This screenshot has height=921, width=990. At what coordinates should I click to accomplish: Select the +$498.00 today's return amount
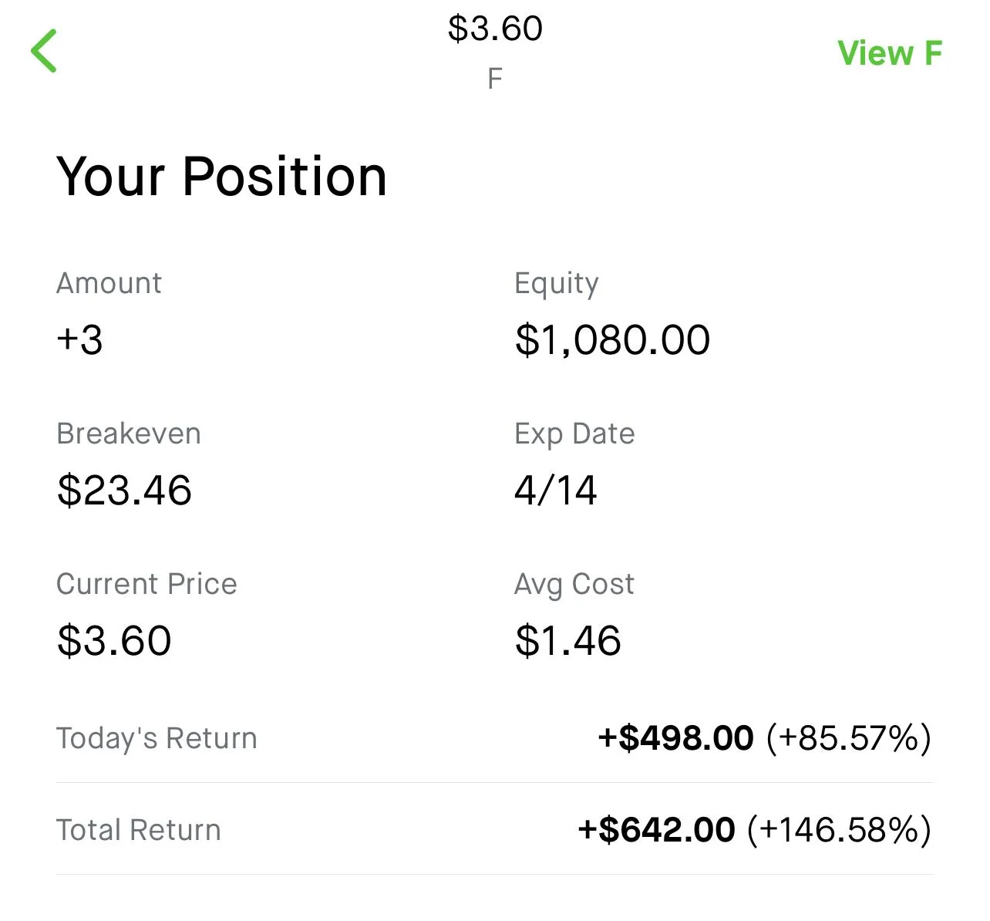(675, 738)
